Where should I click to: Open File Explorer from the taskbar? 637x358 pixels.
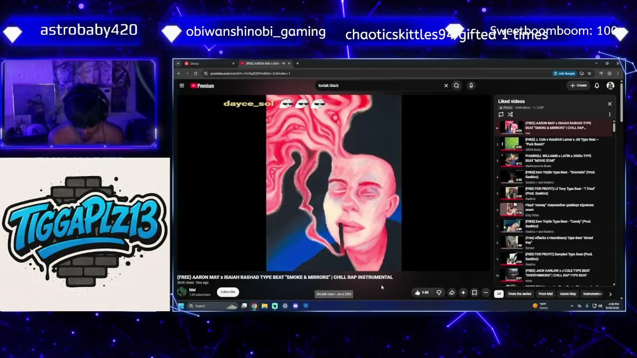[x=264, y=306]
